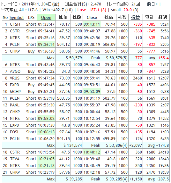171x183 pixels.
Task: Click close time 10:42:18 in row 21
Action: (x=92, y=172)
